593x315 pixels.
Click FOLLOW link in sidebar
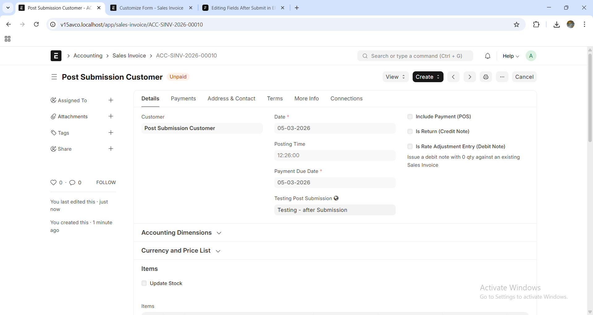click(106, 183)
